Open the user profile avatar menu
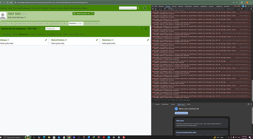The height and width of the screenshot is (139, 253). click(145, 8)
